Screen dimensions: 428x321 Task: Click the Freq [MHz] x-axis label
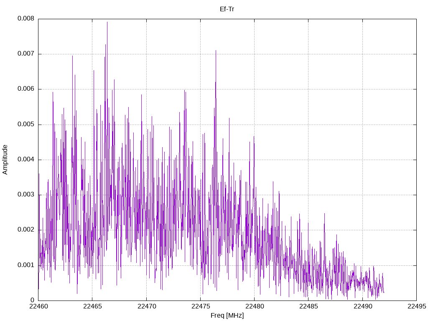pyautogui.click(x=227, y=316)
